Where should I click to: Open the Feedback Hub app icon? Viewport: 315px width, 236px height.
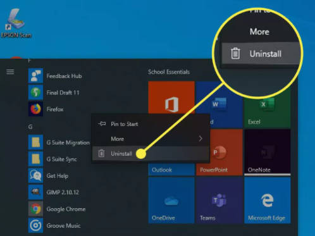pyautogui.click(x=35, y=76)
